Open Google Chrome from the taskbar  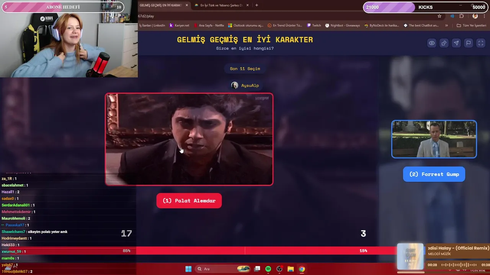pyautogui.click(x=302, y=269)
